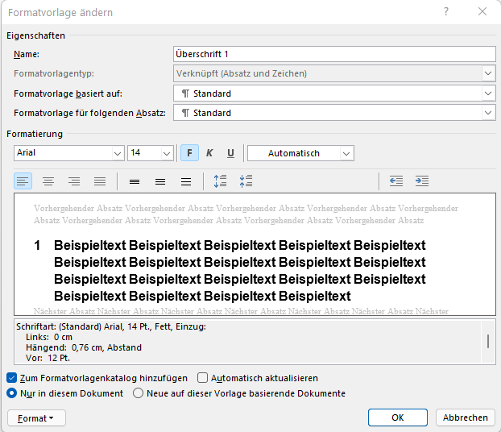
Task: Set single line spacing
Action: pyautogui.click(x=135, y=181)
